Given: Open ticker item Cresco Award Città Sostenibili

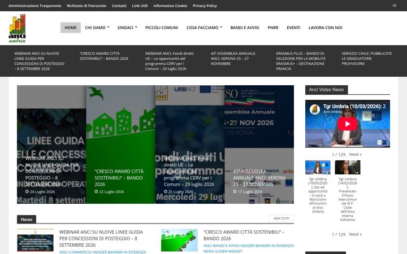Looking at the screenshot, I should click(x=104, y=56).
